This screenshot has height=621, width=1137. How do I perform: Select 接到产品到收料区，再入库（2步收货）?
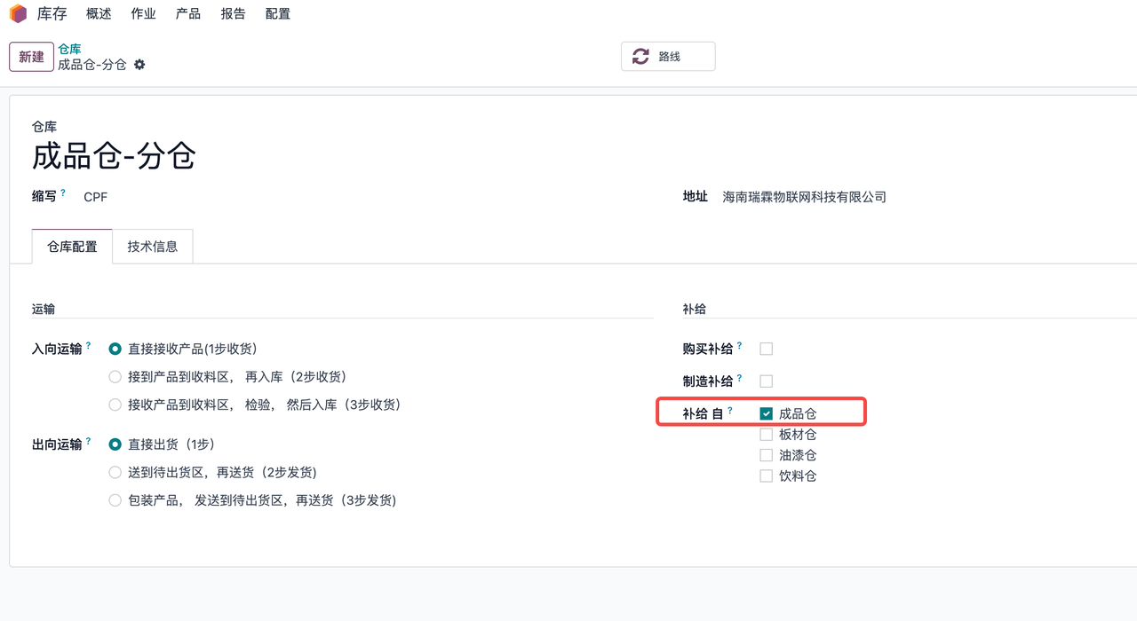tap(115, 377)
